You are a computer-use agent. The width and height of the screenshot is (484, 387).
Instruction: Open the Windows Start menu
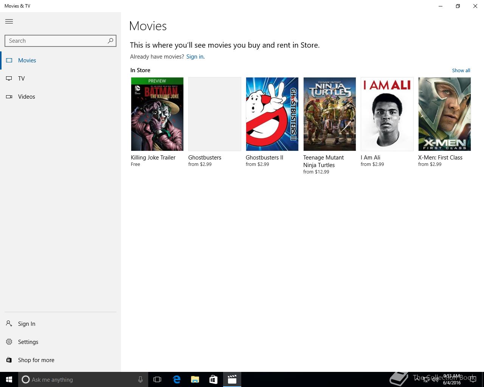9,379
